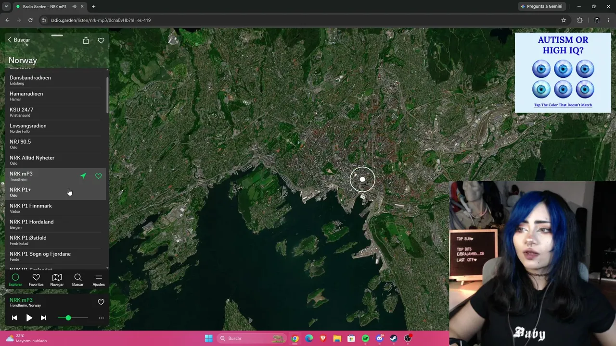Share the Norway station list
Image resolution: width=616 pixels, height=346 pixels.
pos(86,40)
